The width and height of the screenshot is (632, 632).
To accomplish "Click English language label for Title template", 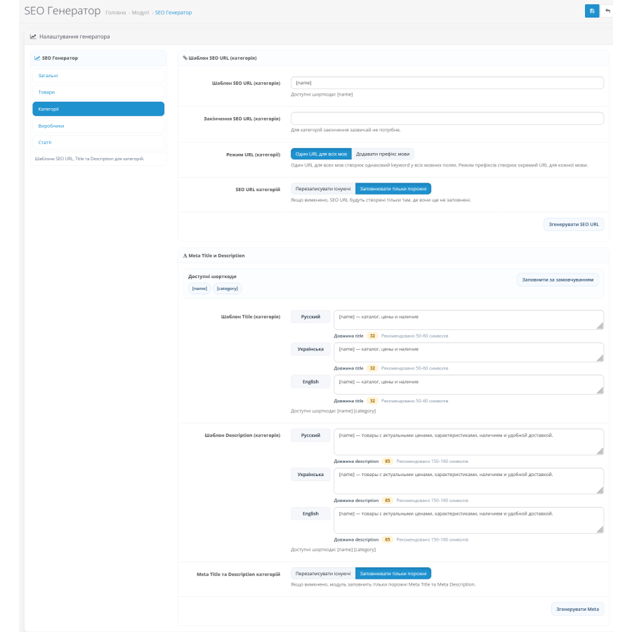I will click(310, 382).
